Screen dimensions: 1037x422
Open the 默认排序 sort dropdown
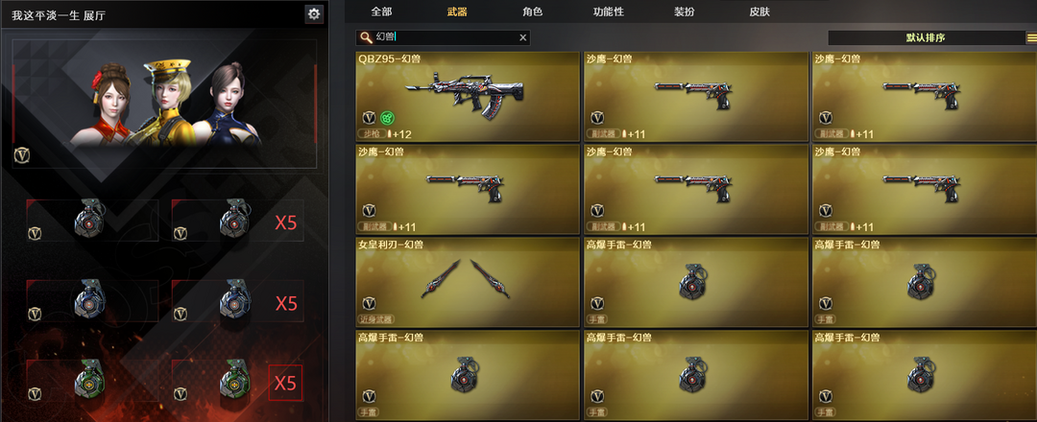click(x=926, y=37)
